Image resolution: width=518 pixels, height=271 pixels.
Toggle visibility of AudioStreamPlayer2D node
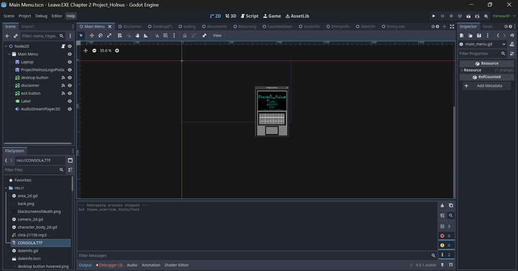(70, 109)
